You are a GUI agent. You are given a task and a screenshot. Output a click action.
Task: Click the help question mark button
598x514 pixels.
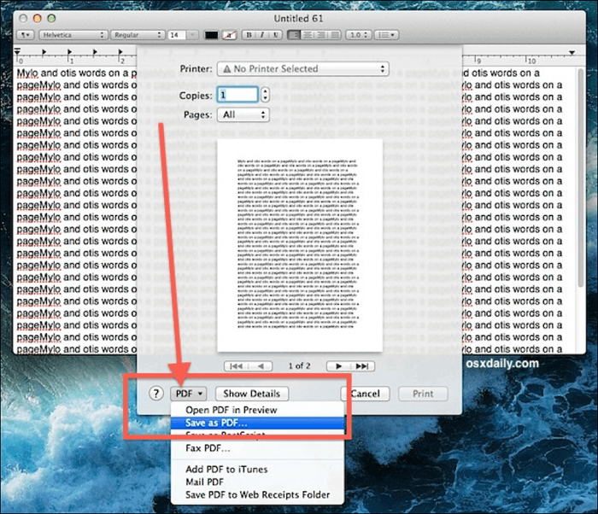click(156, 394)
